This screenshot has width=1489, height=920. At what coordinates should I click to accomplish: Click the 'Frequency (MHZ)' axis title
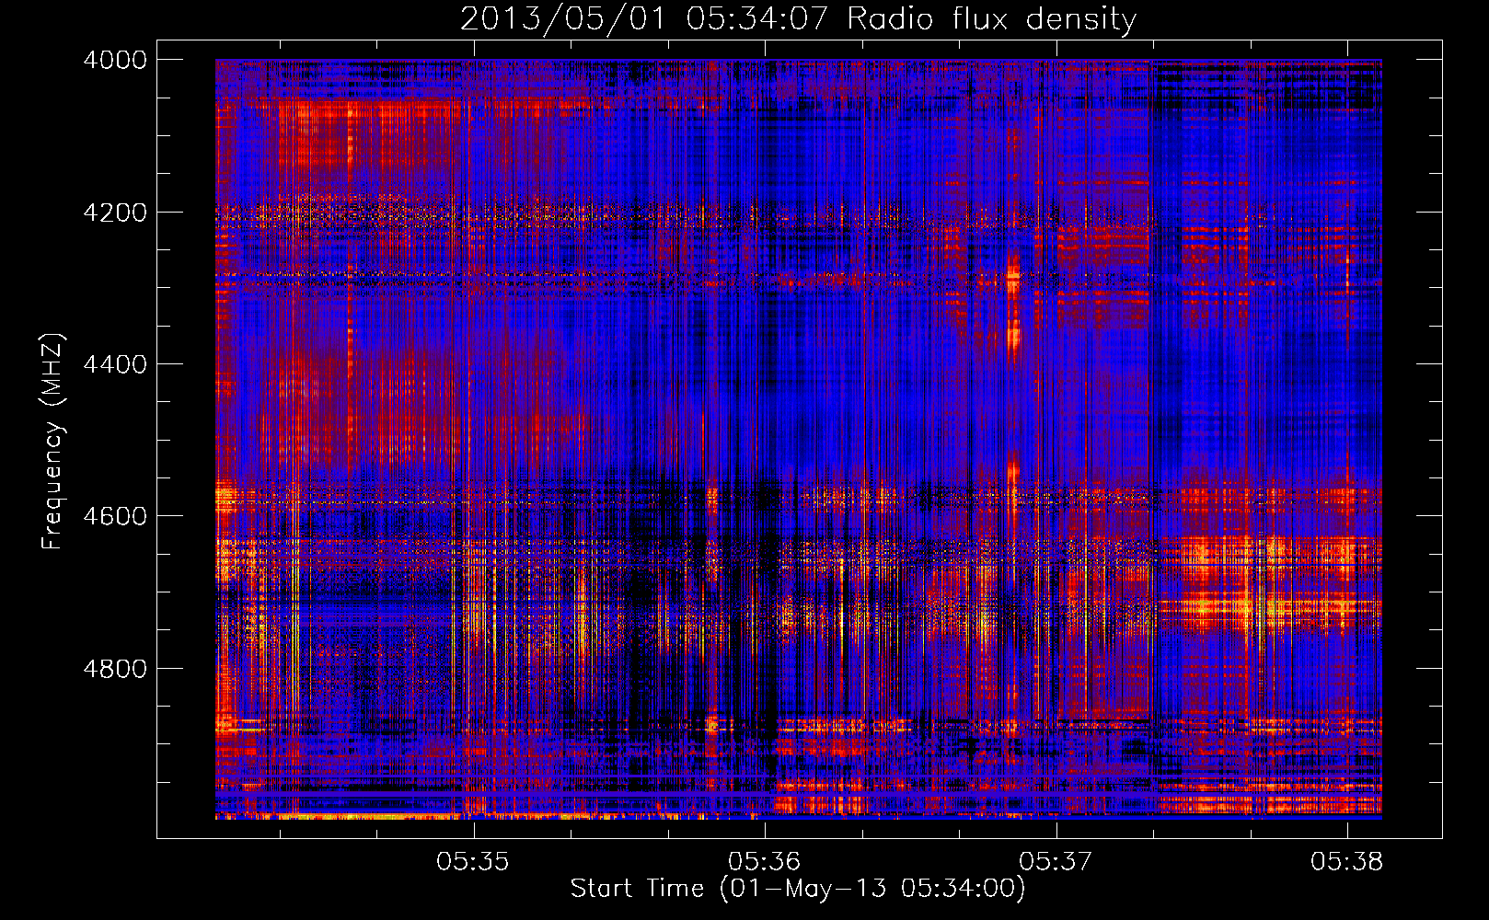[52, 441]
